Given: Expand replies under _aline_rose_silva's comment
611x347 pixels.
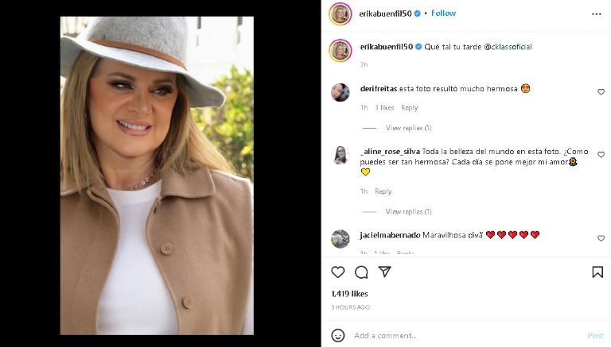Looking at the screenshot, I should point(408,212).
